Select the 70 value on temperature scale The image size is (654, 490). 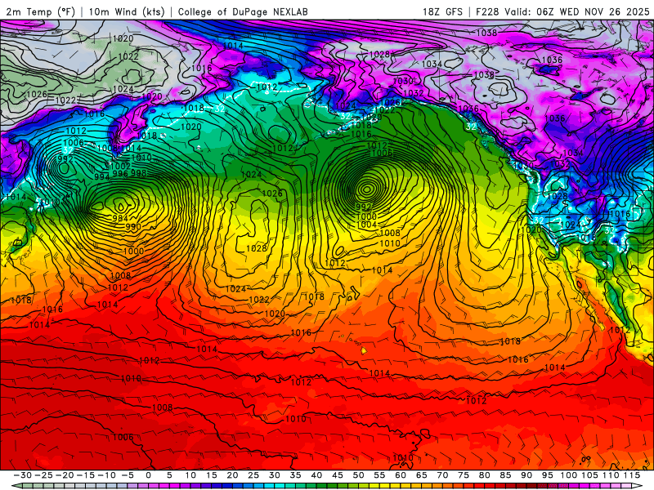pos(442,475)
